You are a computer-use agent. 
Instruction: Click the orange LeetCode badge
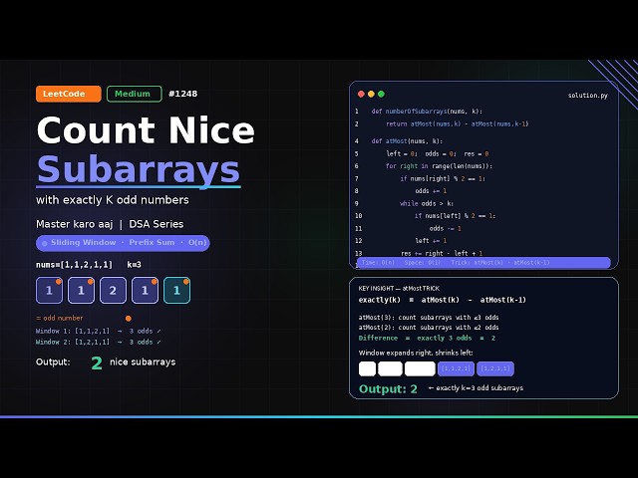click(69, 94)
